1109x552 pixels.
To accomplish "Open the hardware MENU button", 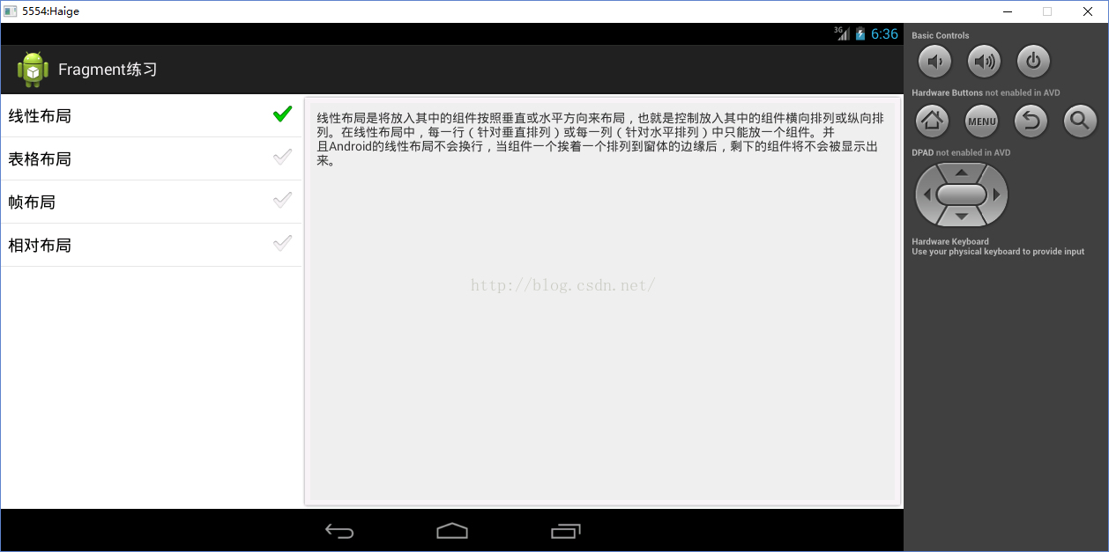I will point(981,121).
